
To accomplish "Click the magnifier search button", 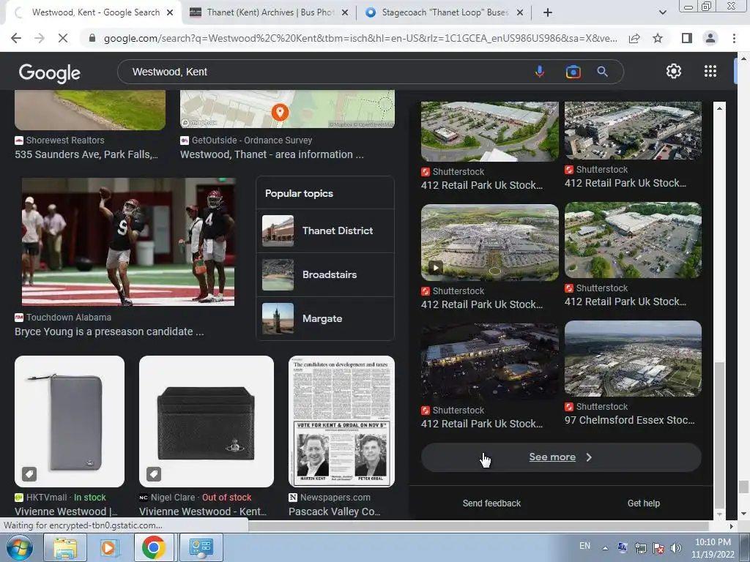I will tap(602, 72).
